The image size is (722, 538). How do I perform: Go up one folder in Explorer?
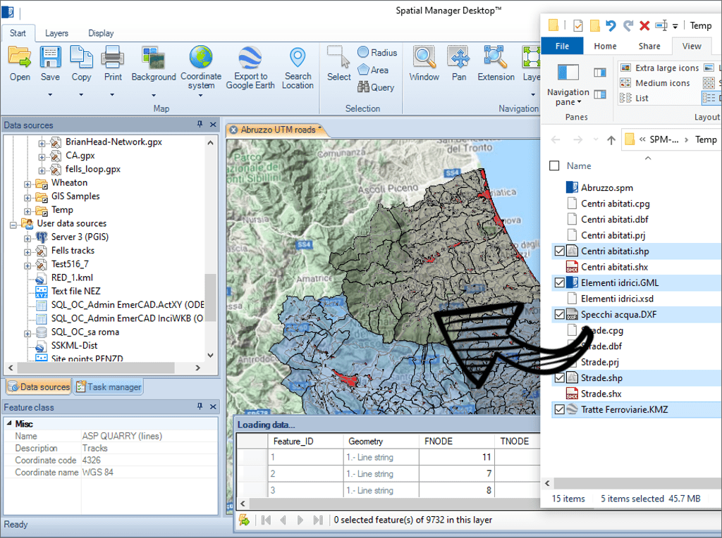611,140
